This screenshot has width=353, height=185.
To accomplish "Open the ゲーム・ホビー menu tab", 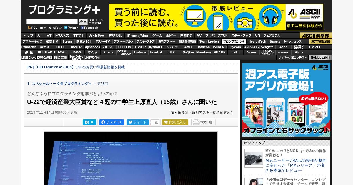I will tap(164, 36).
